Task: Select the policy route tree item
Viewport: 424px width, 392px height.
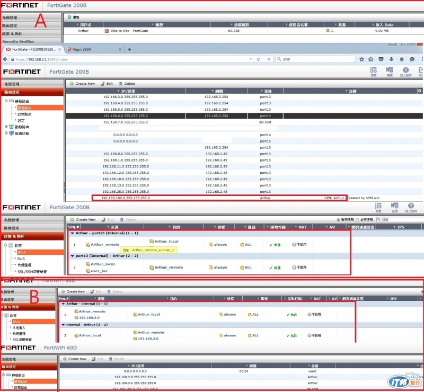Action: [x=24, y=114]
